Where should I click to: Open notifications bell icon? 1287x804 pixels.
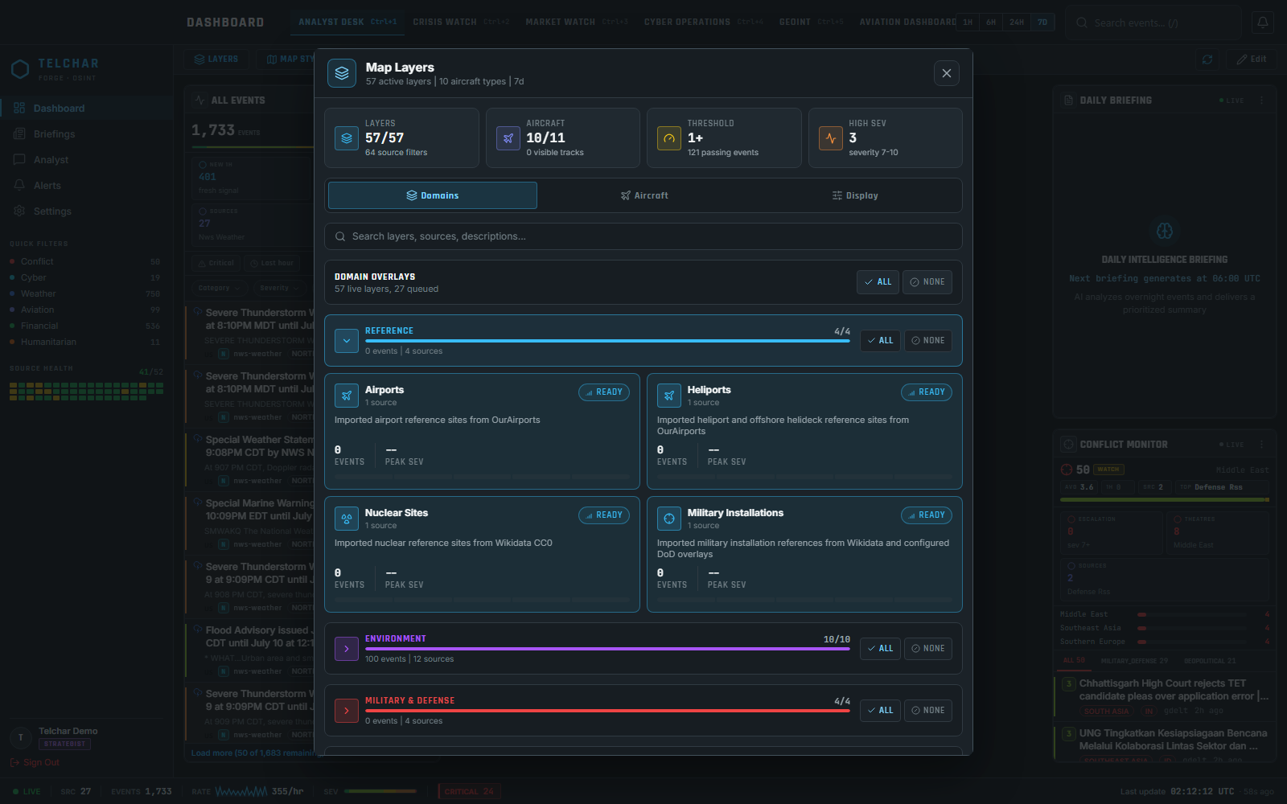point(1263,23)
